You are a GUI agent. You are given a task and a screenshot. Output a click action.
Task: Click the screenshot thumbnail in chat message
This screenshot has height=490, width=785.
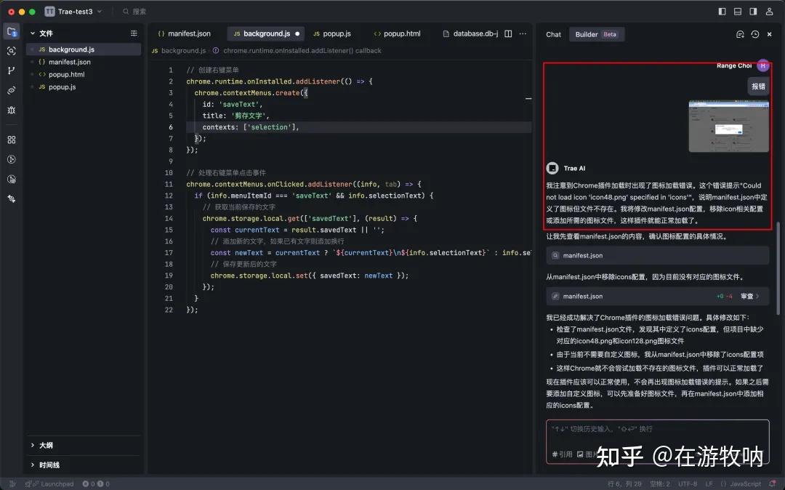pyautogui.click(x=728, y=125)
